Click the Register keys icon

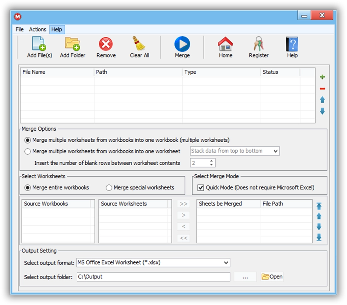(258, 44)
